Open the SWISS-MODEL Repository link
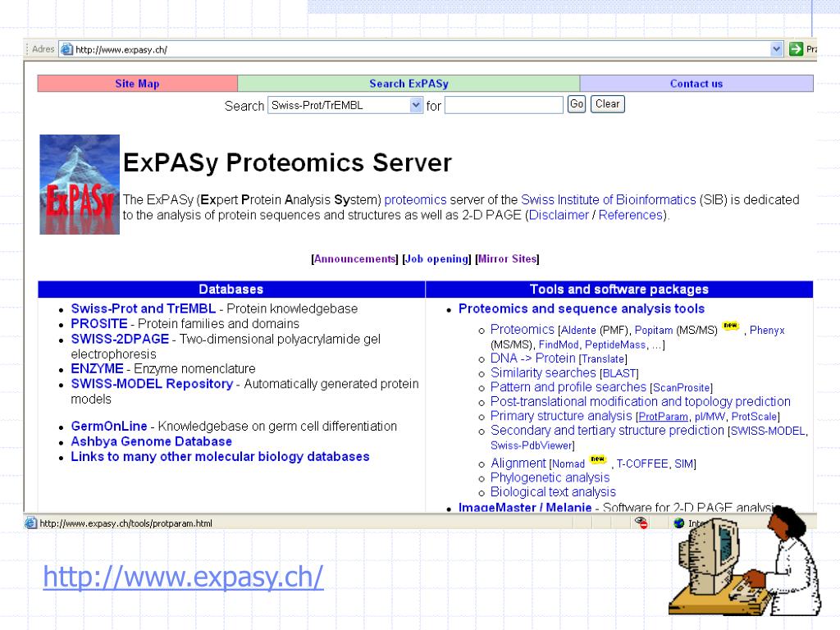Screen dimensions: 840x630 coord(152,384)
